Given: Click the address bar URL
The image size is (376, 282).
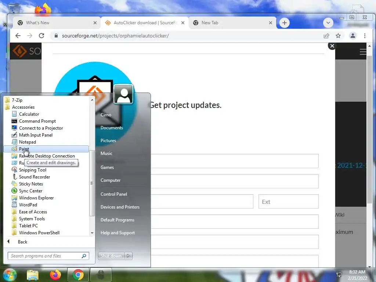Looking at the screenshot, I should click(115, 36).
